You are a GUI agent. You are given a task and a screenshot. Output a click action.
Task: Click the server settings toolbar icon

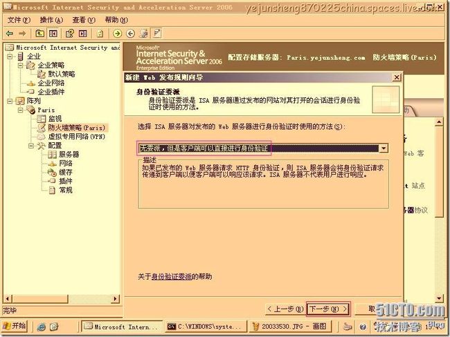pos(143,34)
